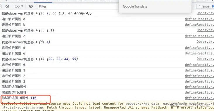
Task: Open Observer link next to {d: 4}
Action: point(205,42)
